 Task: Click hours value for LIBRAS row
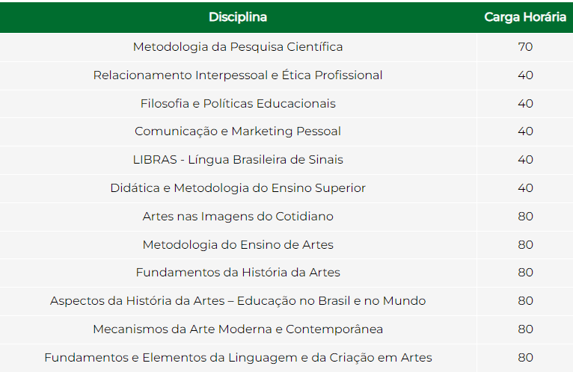click(x=525, y=160)
